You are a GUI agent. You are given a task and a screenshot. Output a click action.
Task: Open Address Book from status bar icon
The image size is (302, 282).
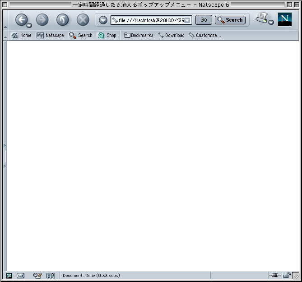tap(51, 276)
